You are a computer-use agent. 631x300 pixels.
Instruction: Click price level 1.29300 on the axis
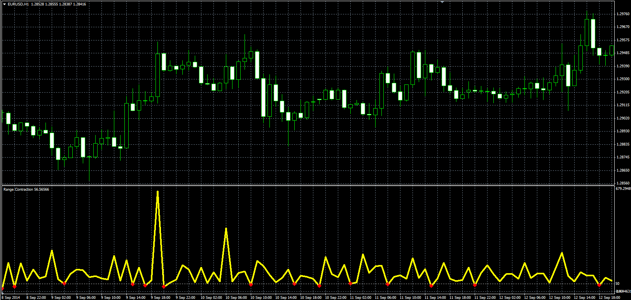[623, 79]
